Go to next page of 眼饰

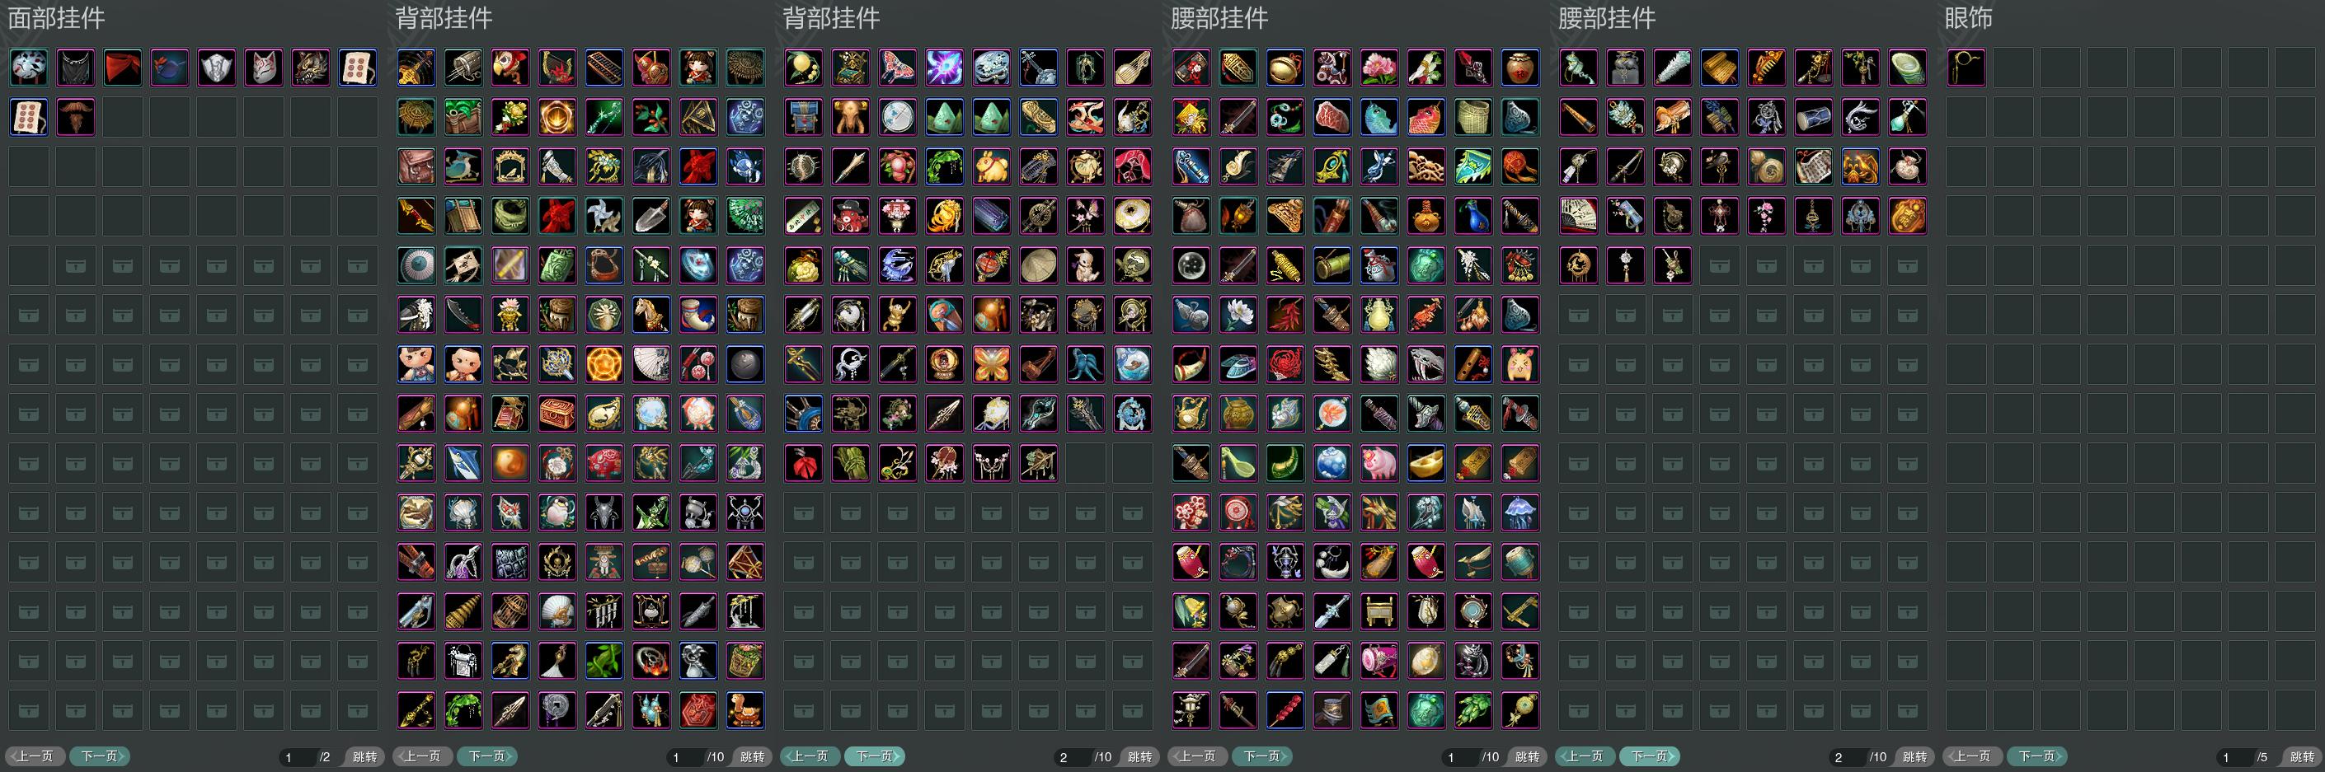[x=2037, y=756]
